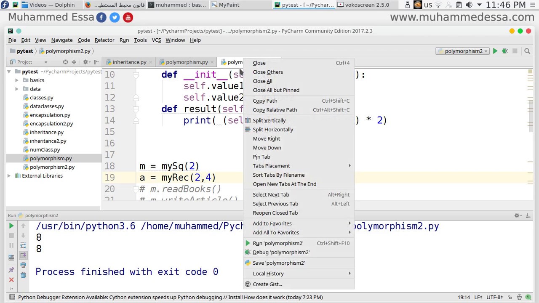This screenshot has height=303, width=539.
Task: Click the YouTube icon in header
Action: 128,17
